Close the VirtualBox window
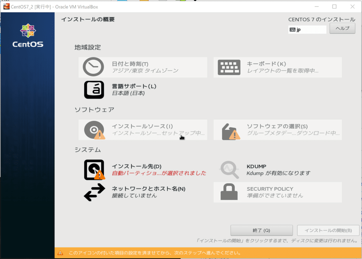362x259 pixels. [x=352, y=7]
